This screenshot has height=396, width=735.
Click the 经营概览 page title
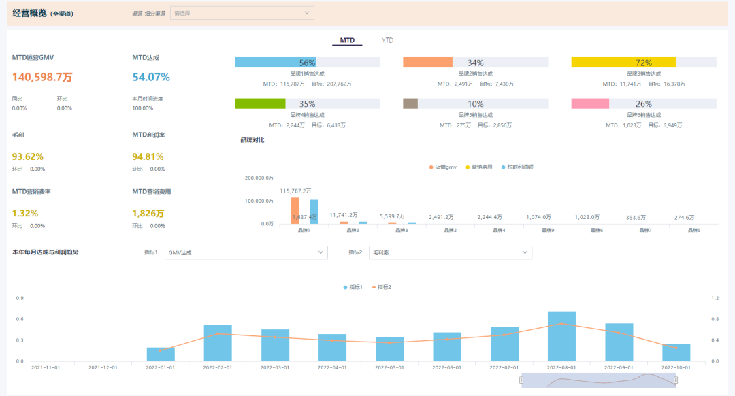point(29,13)
